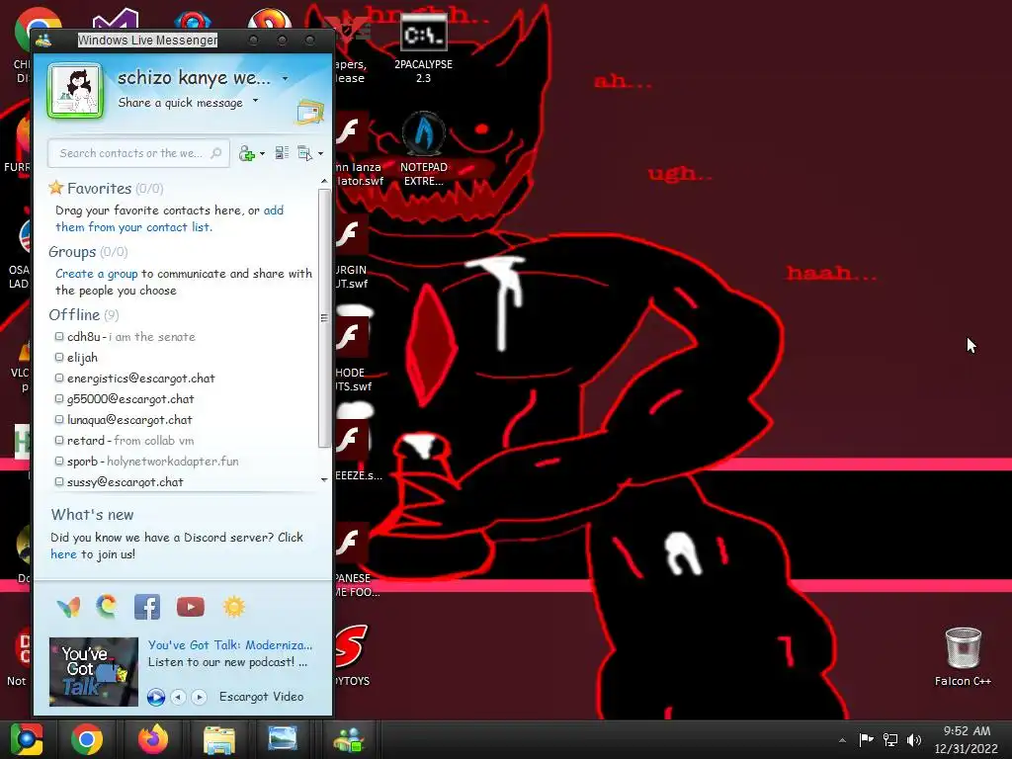1012x759 pixels.
Task: Click offline status icon next to sporb
Action: click(59, 461)
